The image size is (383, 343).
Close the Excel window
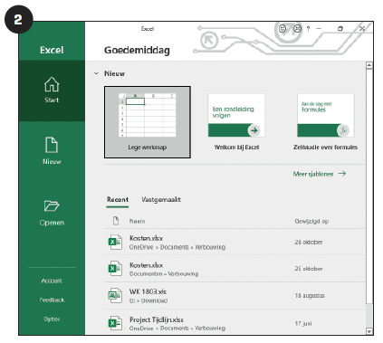tap(362, 28)
